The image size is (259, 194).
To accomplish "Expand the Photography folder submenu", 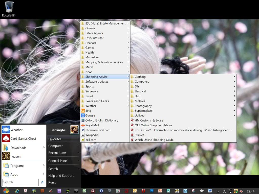I will [234, 106].
